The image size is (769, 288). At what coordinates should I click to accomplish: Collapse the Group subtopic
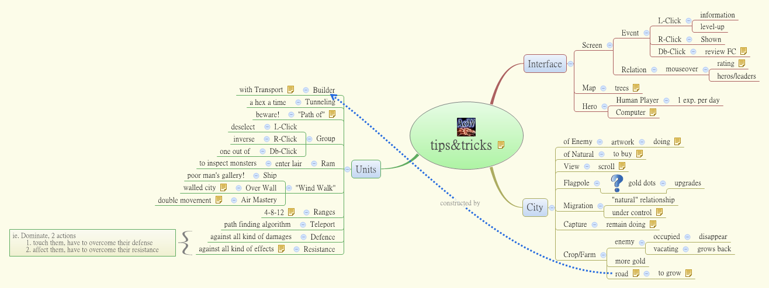click(x=309, y=139)
